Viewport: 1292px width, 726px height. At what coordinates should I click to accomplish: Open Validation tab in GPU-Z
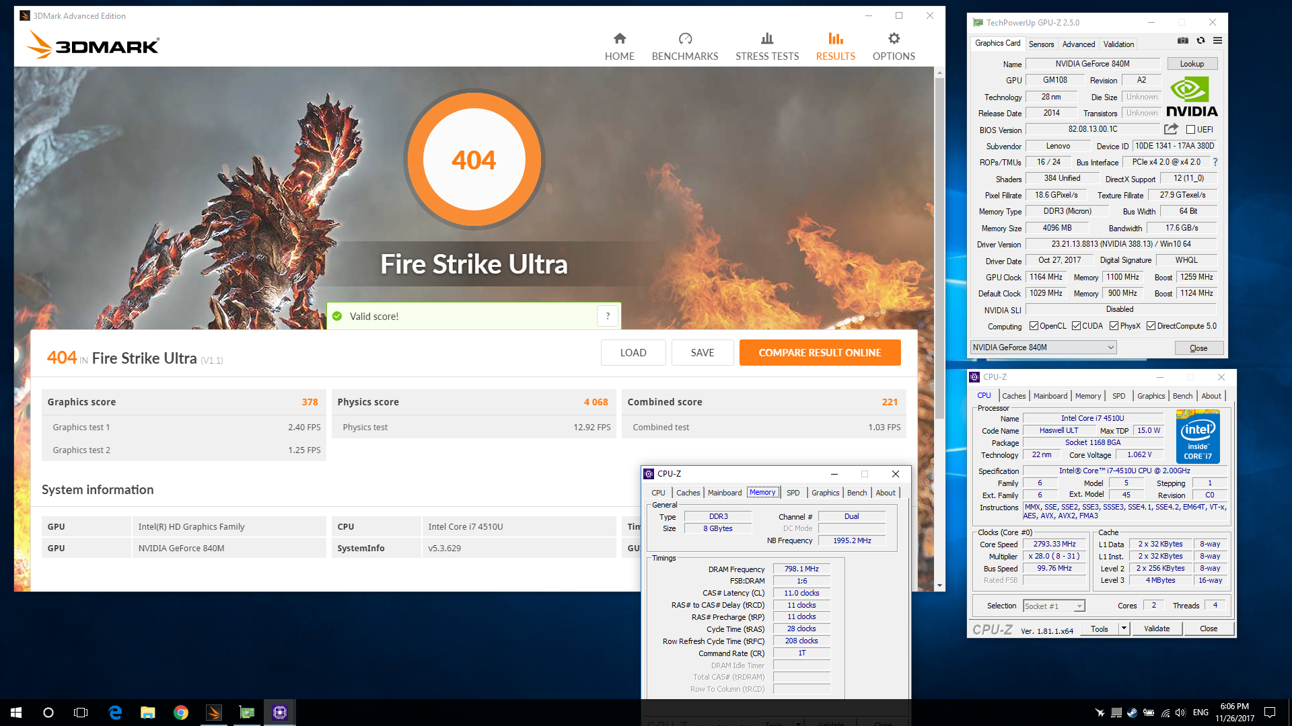(1118, 44)
